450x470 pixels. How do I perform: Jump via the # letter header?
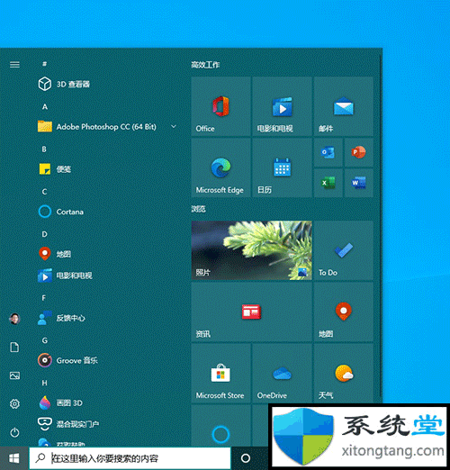coord(44,64)
